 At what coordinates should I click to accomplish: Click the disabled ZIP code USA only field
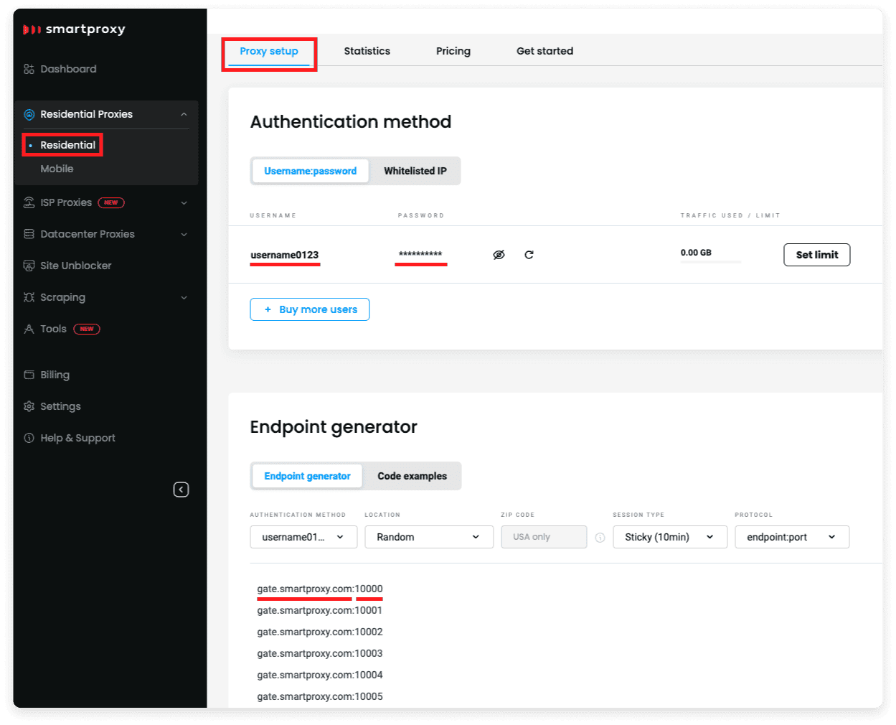coord(544,537)
